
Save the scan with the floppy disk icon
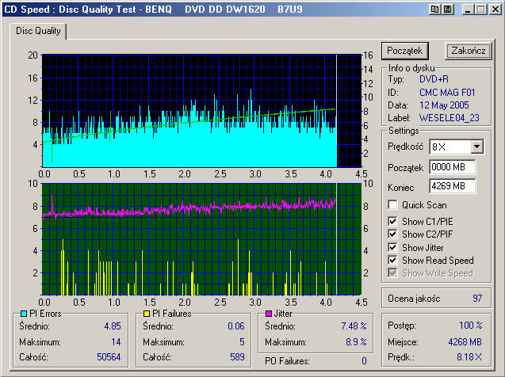(x=447, y=10)
